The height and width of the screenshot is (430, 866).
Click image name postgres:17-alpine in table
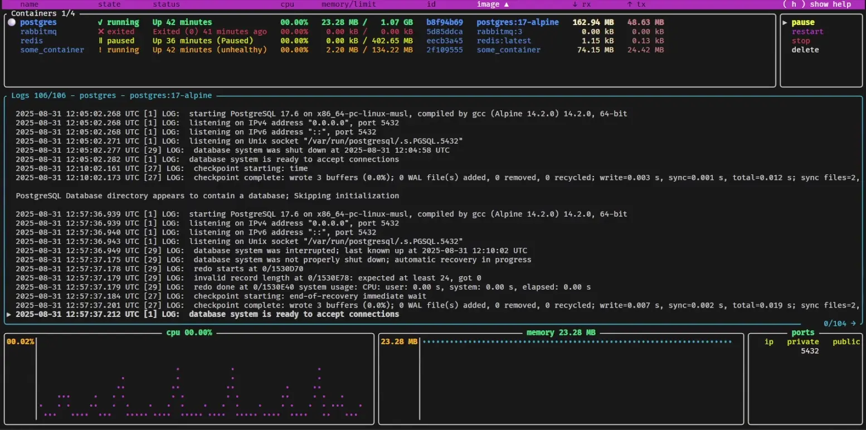pos(518,22)
